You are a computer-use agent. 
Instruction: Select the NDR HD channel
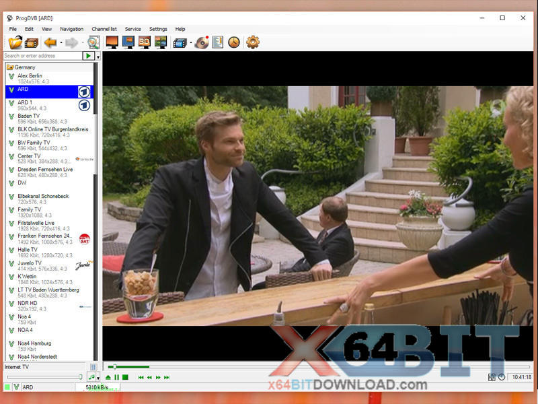(x=49, y=306)
